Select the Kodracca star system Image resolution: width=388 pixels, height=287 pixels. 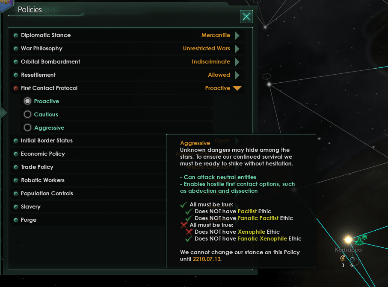coord(348,239)
